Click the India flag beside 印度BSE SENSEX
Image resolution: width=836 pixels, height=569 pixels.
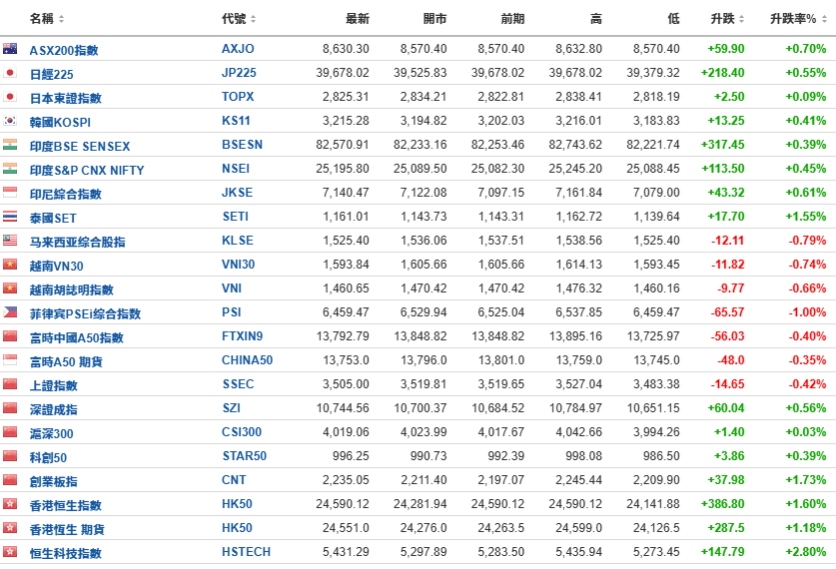[10, 145]
